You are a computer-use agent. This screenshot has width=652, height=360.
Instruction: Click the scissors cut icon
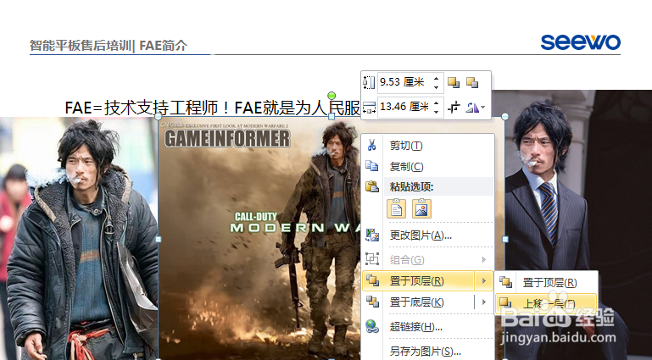click(371, 146)
